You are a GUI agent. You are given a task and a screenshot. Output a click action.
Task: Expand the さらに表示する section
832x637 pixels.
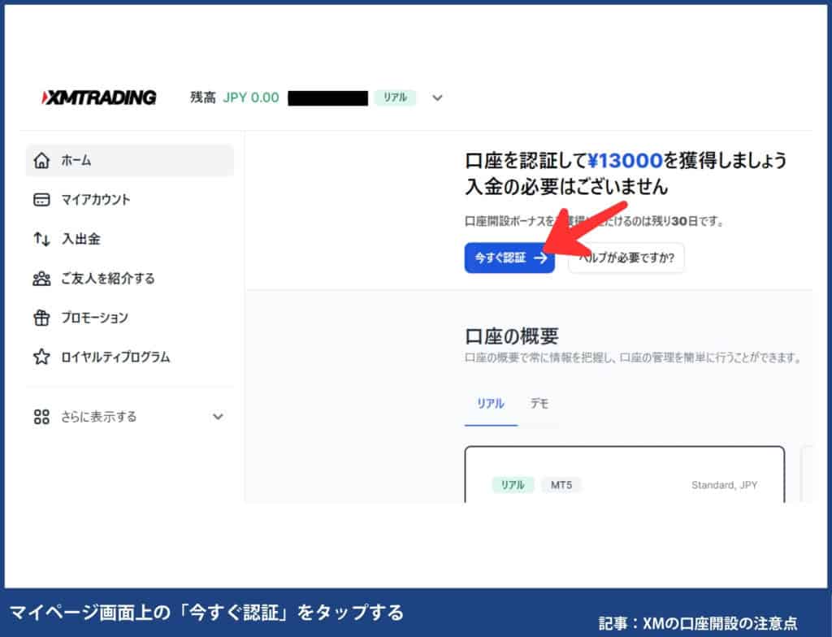click(218, 416)
